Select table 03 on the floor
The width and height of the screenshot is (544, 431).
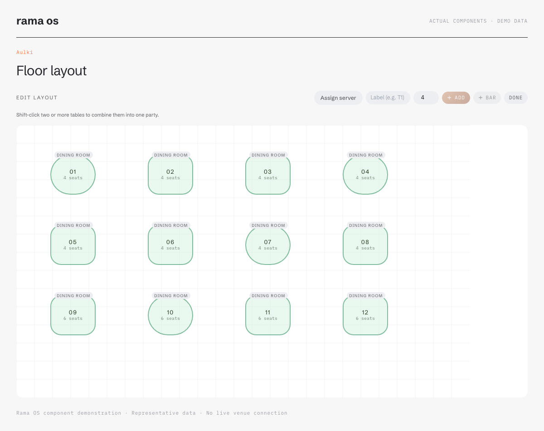pos(268,174)
